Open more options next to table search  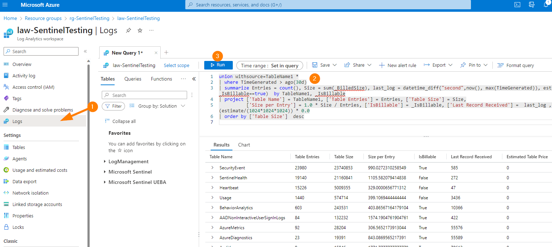click(192, 95)
